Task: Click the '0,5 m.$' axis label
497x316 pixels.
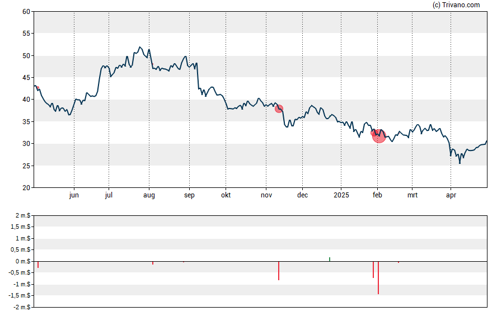Action: click(x=21, y=250)
